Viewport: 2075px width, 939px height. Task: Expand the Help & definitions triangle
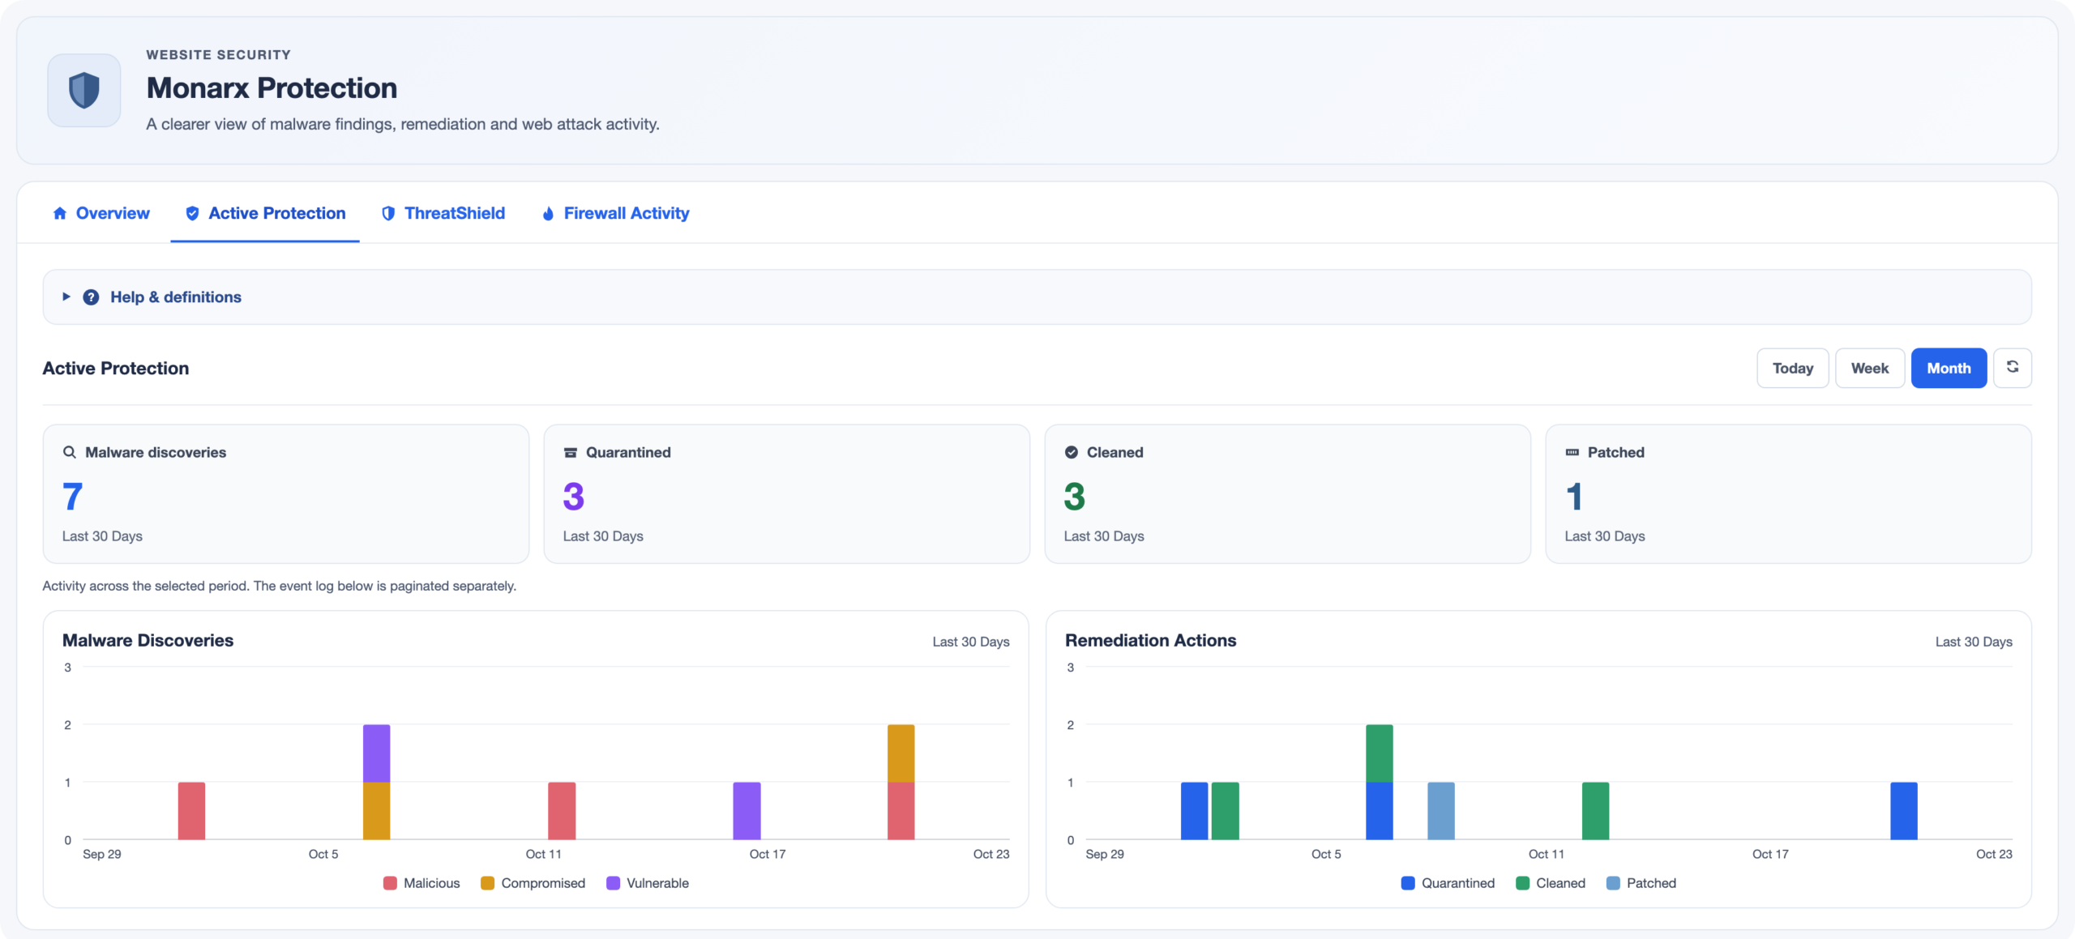point(66,297)
